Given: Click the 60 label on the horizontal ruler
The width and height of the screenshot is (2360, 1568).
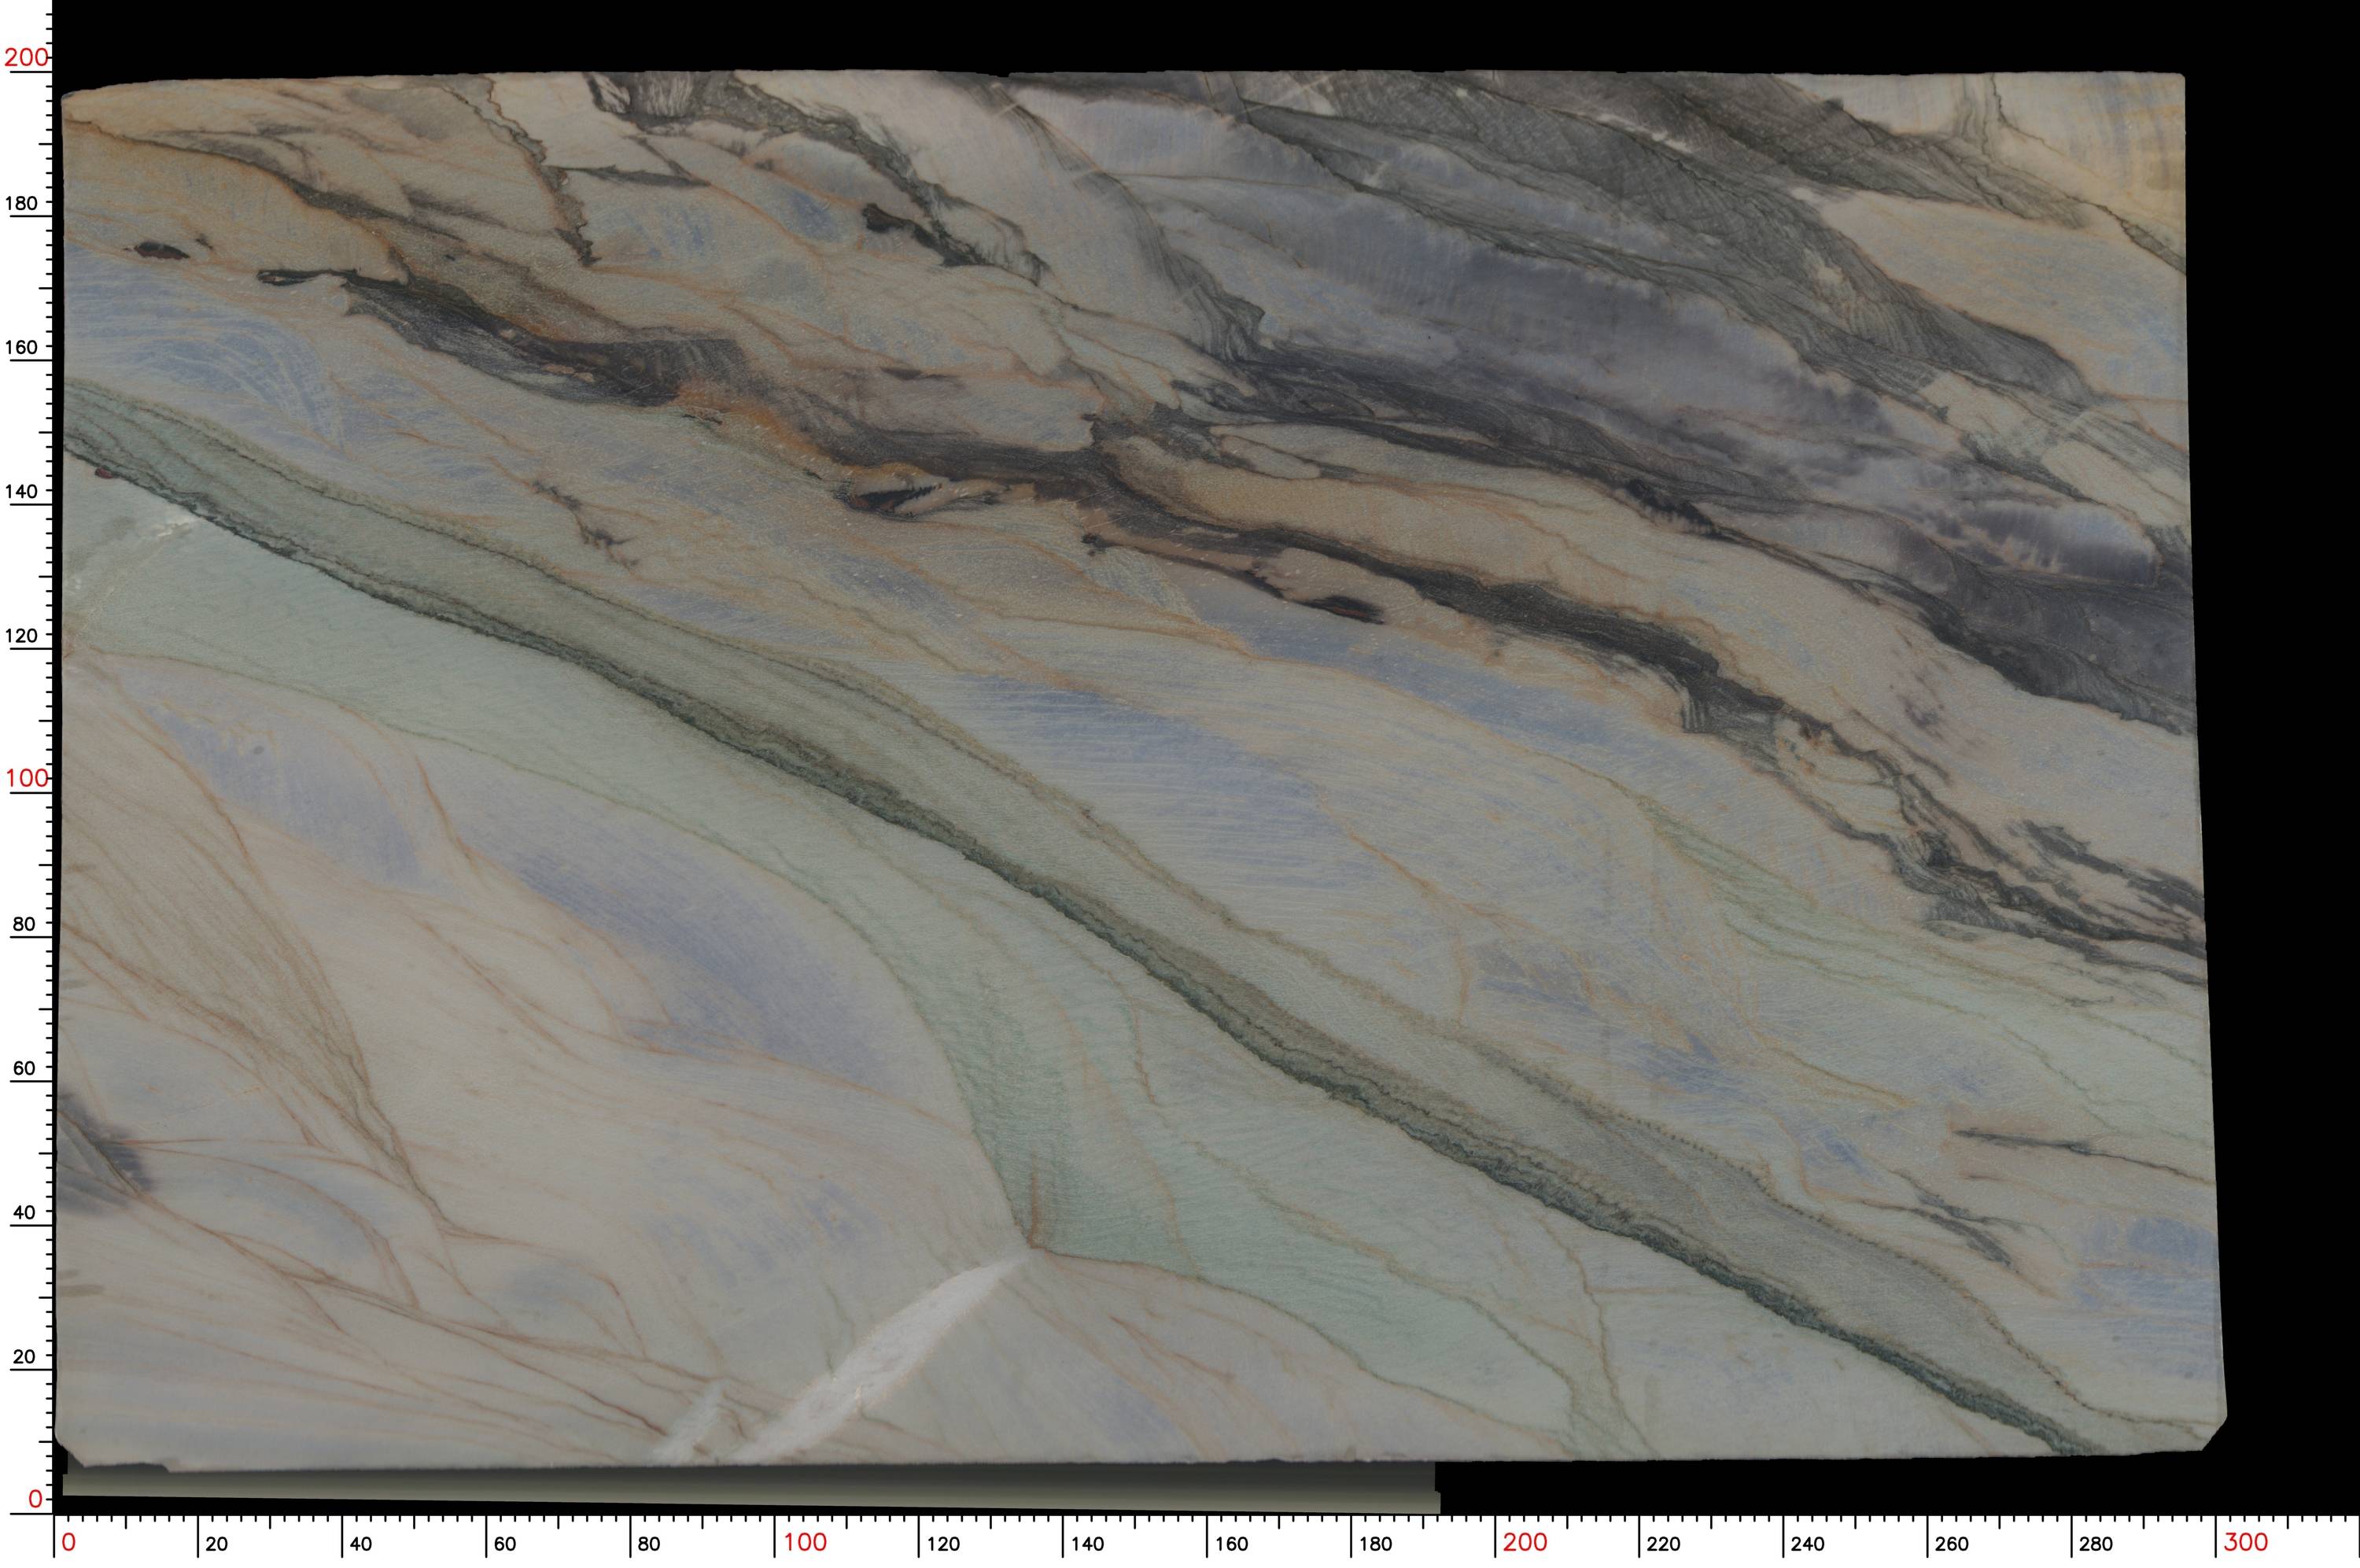Looking at the screenshot, I should (x=505, y=1544).
